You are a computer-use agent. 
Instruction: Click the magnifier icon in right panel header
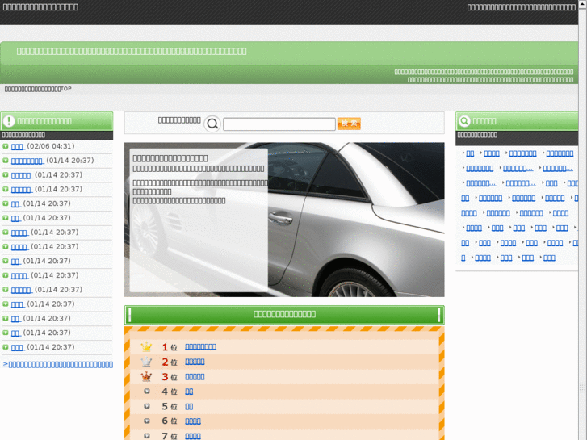464,121
